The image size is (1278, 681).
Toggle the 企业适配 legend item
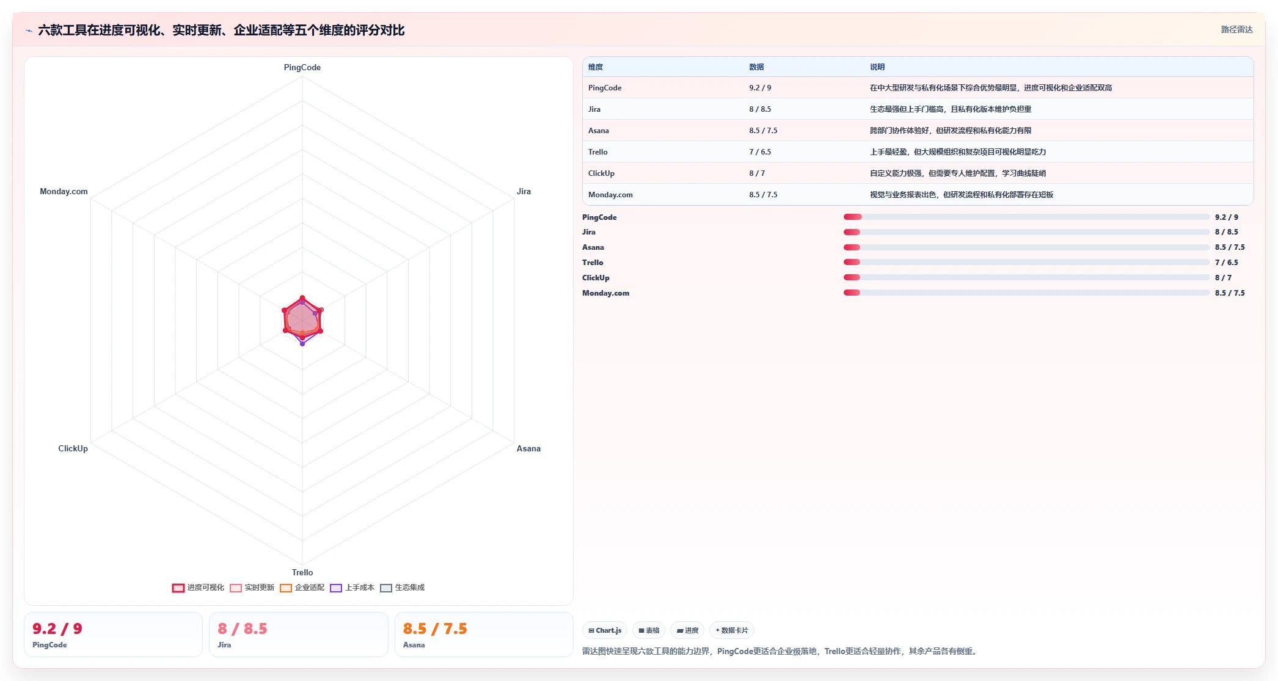[302, 588]
